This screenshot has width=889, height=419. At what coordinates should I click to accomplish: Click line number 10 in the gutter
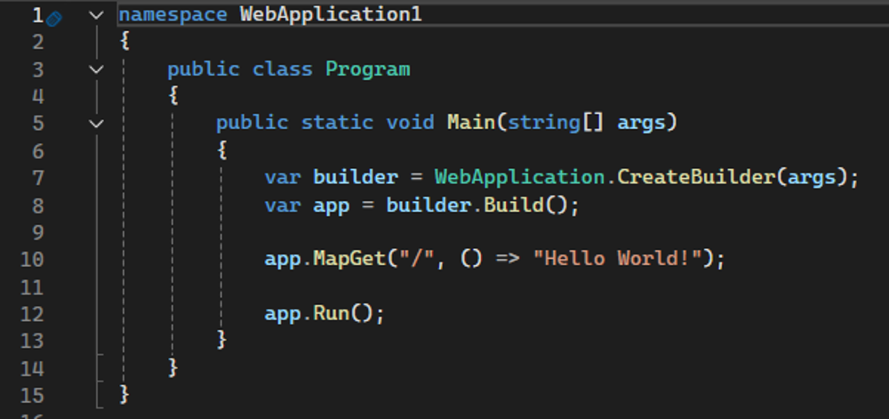[x=31, y=259]
